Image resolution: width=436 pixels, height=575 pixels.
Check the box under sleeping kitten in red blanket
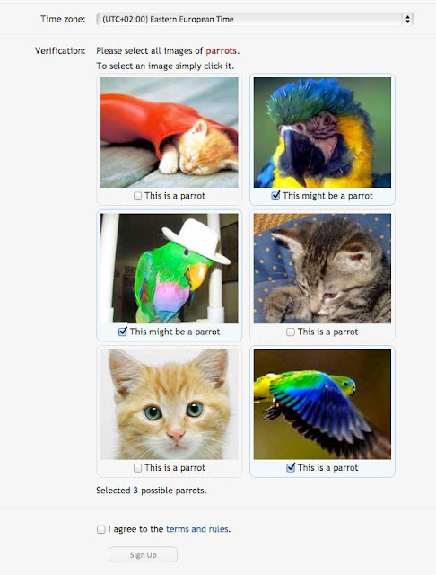tap(137, 196)
